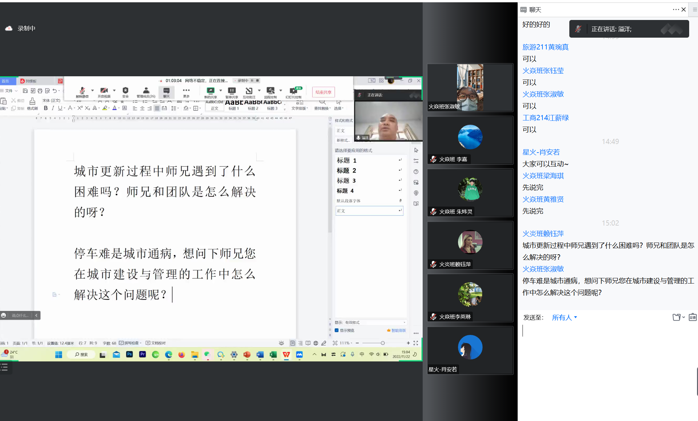Click the Bold formatting icon
Screen dimensions: 698x421
click(x=46, y=108)
